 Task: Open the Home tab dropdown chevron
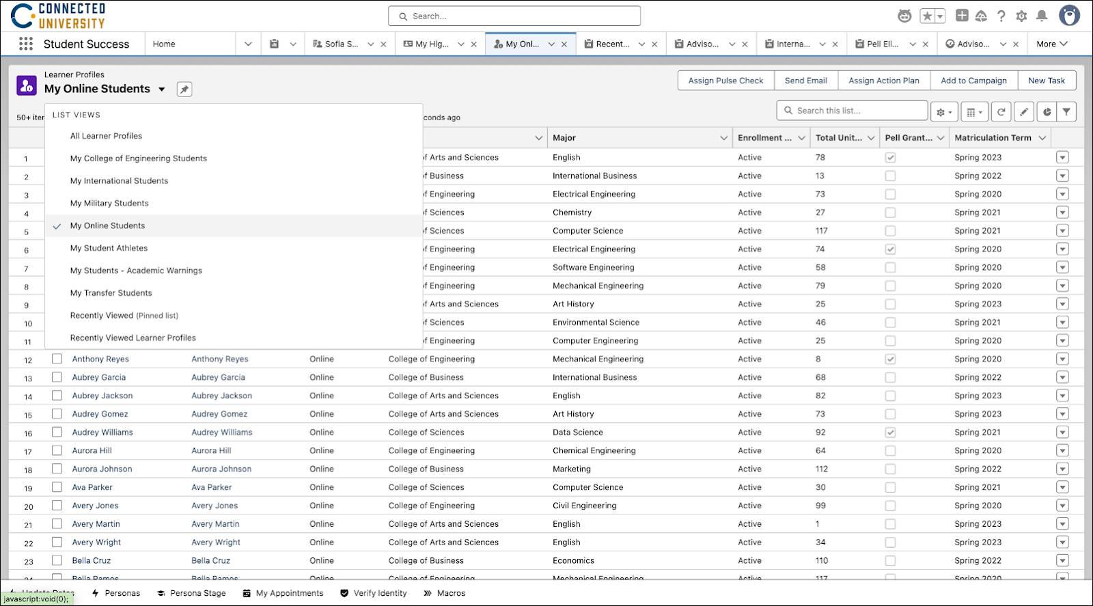(248, 44)
